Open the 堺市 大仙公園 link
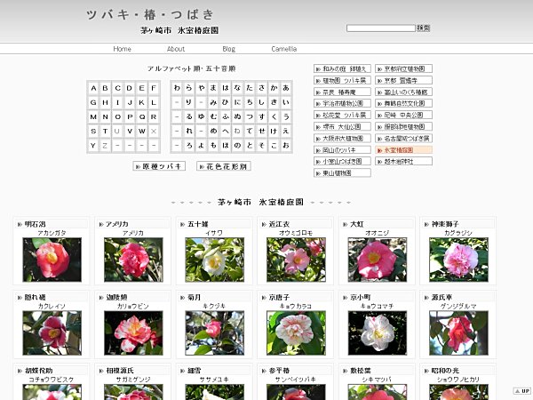Viewport: 533px width, 400px height. pyautogui.click(x=342, y=126)
